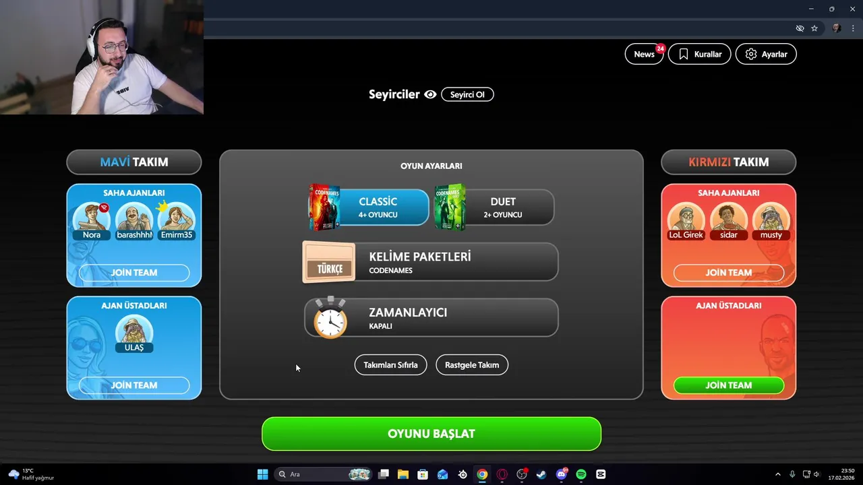Join blue team Saha Ajanları
Viewport: 863px width, 485px height.
click(x=134, y=273)
